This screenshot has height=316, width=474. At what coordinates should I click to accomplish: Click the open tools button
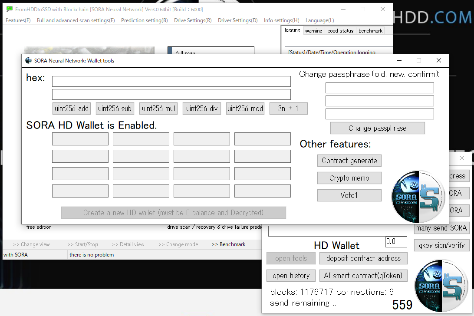click(x=291, y=259)
